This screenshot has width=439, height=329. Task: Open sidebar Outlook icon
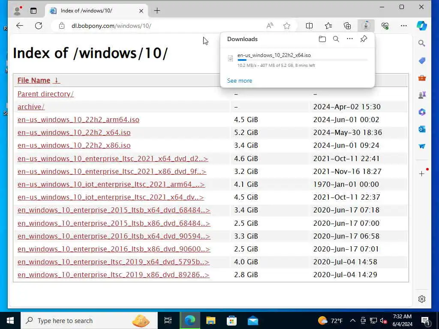click(x=422, y=129)
